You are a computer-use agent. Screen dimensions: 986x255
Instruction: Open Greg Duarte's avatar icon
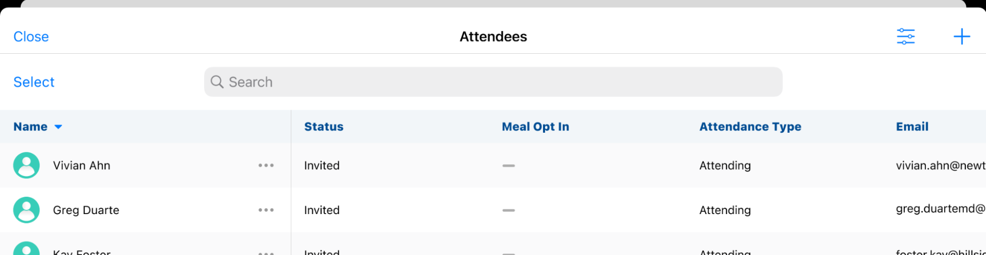[27, 210]
